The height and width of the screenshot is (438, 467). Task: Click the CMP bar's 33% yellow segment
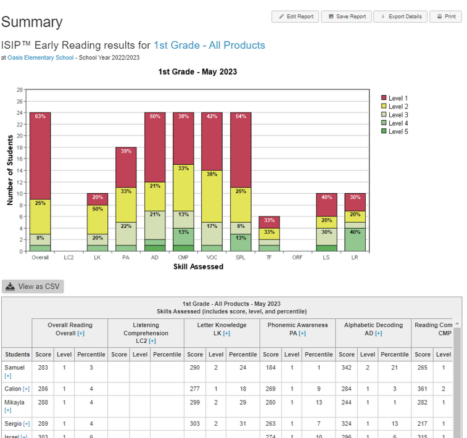[x=183, y=188]
